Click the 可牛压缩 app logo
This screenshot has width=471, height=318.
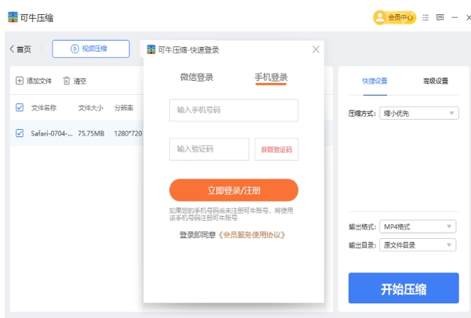click(13, 17)
